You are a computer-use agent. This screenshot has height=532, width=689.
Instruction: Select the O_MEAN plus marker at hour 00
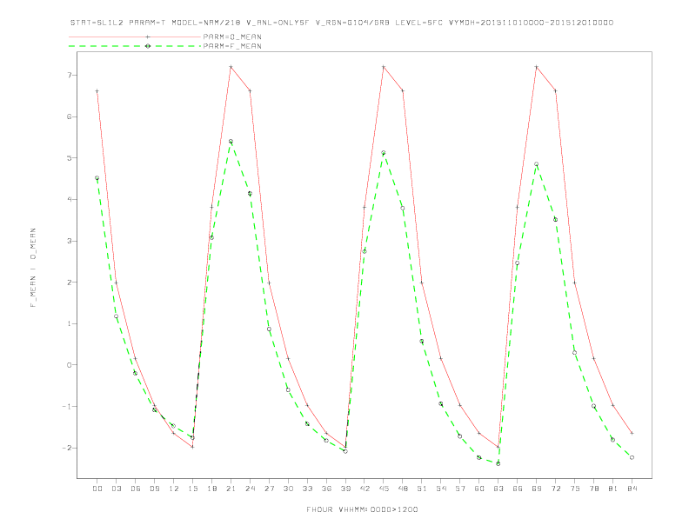pyautogui.click(x=97, y=91)
